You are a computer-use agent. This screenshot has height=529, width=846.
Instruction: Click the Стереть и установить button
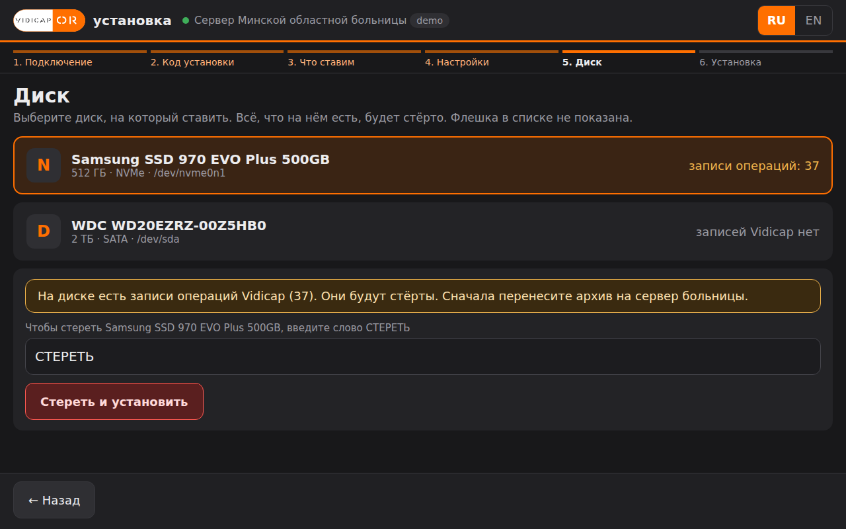pyautogui.click(x=114, y=401)
